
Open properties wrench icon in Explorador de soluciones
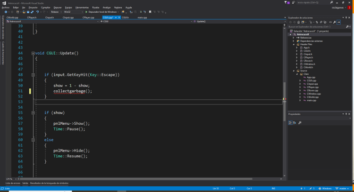click(334, 22)
